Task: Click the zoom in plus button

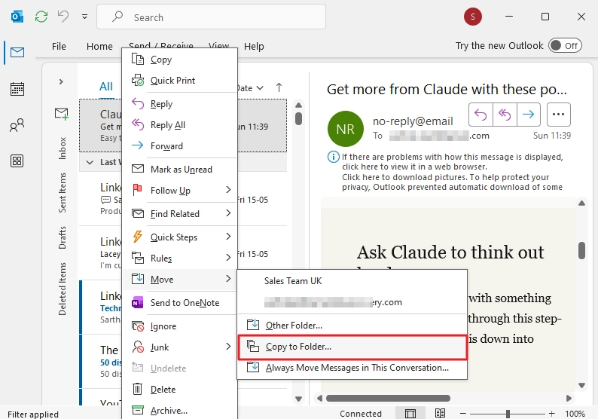Action: [551, 414]
